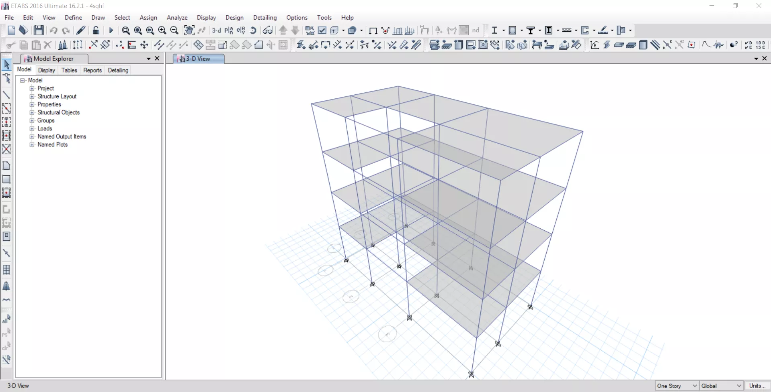Run analysis with the play arrow icon
This screenshot has height=392, width=771.
click(111, 30)
